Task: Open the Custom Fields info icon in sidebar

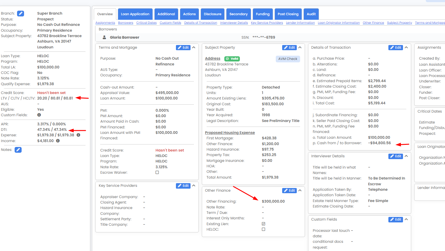Action: (x=39, y=115)
